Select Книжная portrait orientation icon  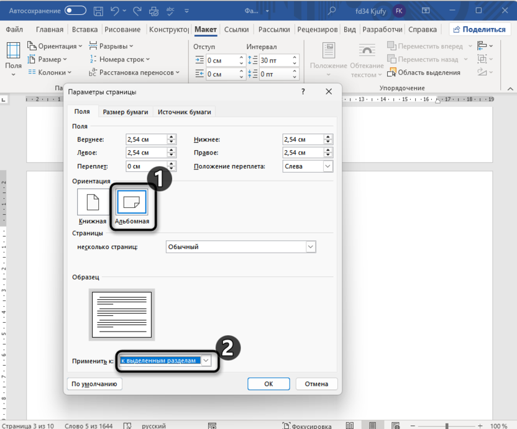tap(92, 202)
